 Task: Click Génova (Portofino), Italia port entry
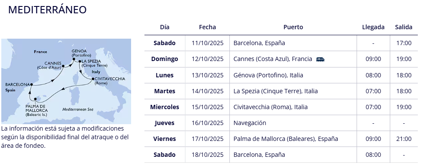coord(268,75)
